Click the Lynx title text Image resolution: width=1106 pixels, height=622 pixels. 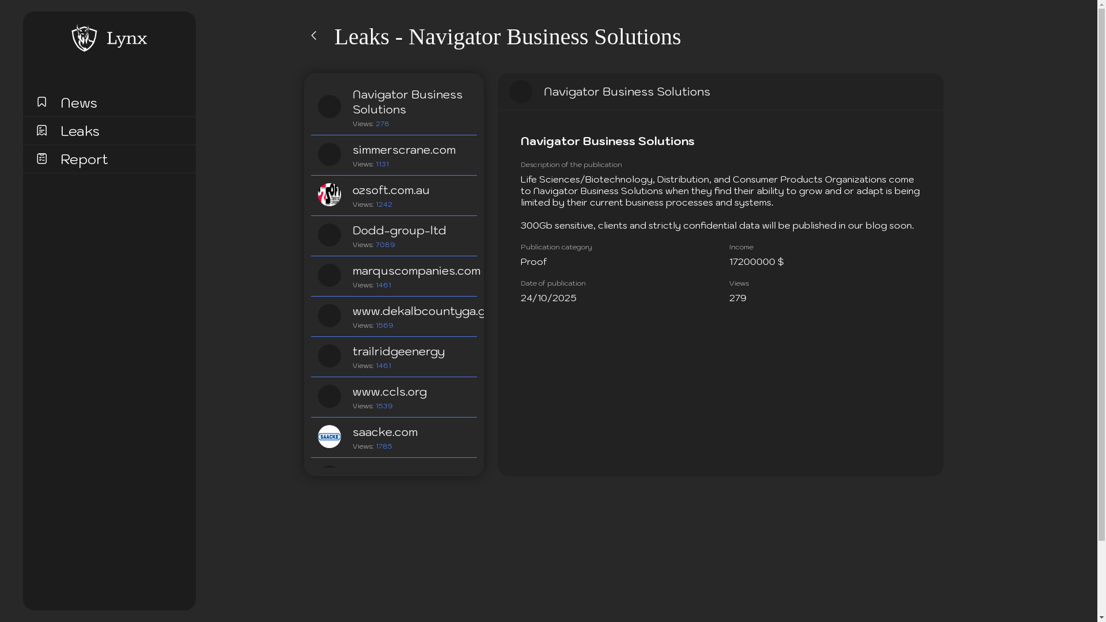(x=127, y=39)
